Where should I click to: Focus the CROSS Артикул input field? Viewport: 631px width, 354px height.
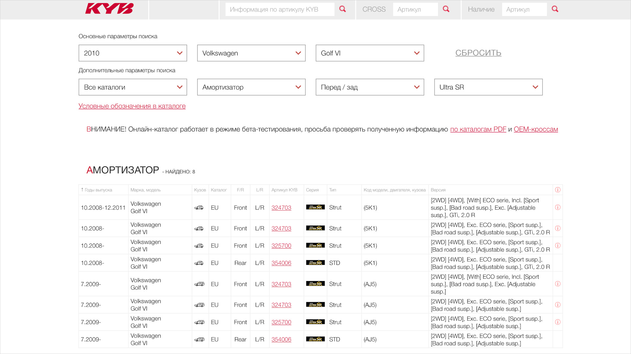coord(415,10)
